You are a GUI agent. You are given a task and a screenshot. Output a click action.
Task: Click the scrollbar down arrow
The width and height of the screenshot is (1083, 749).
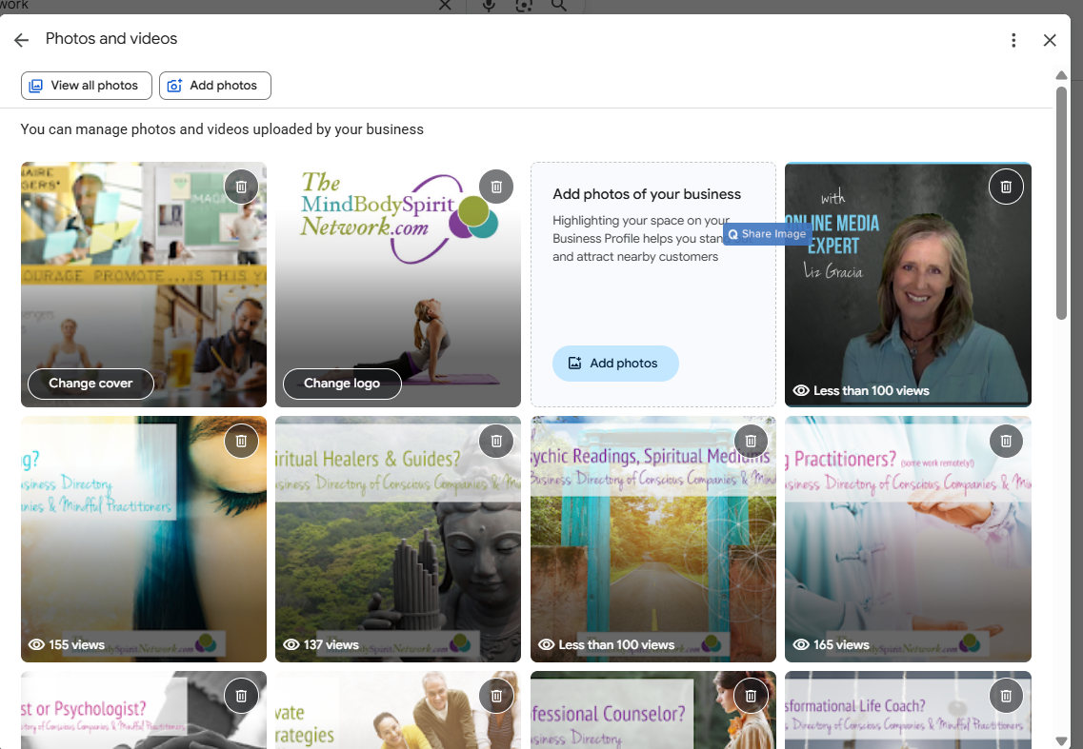point(1062,741)
